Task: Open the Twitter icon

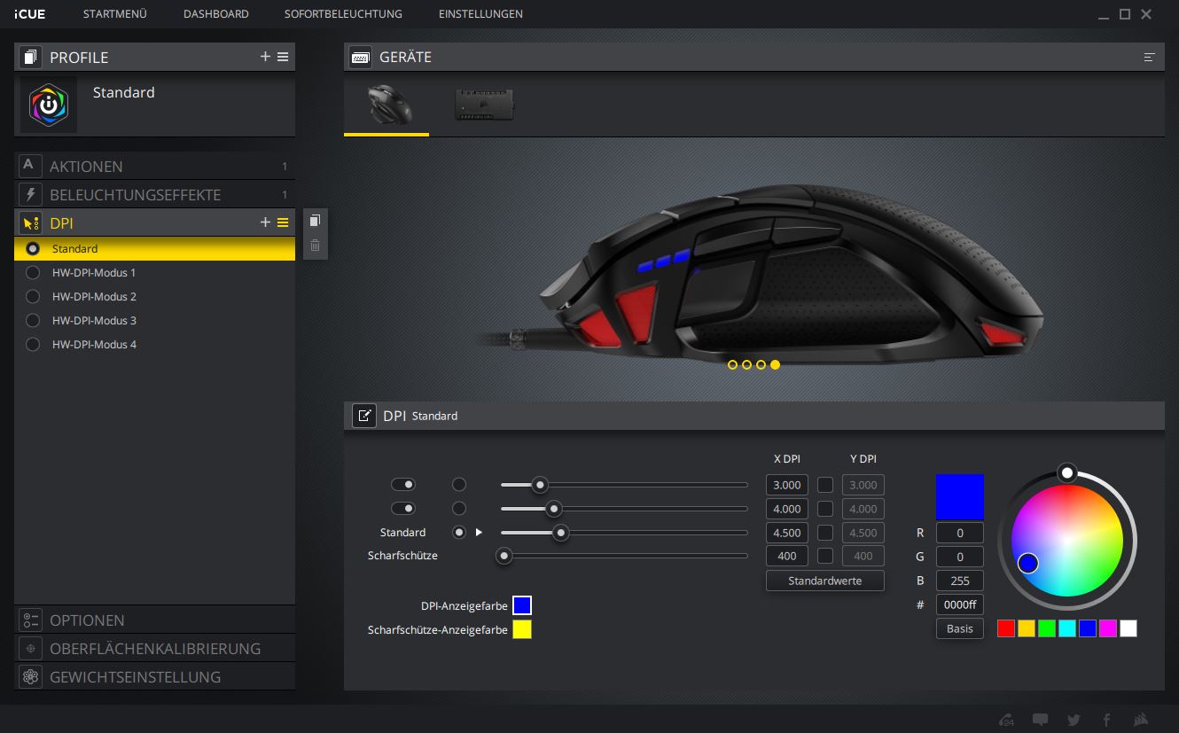Action: [x=1074, y=720]
